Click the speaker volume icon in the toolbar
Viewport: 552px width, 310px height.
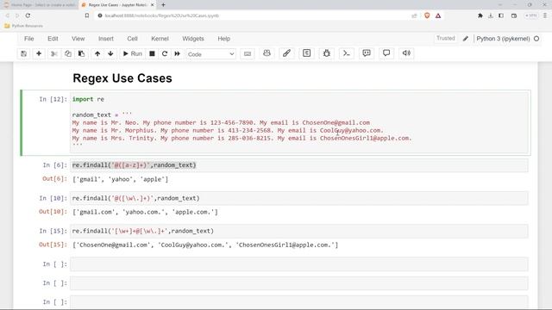pos(406,53)
